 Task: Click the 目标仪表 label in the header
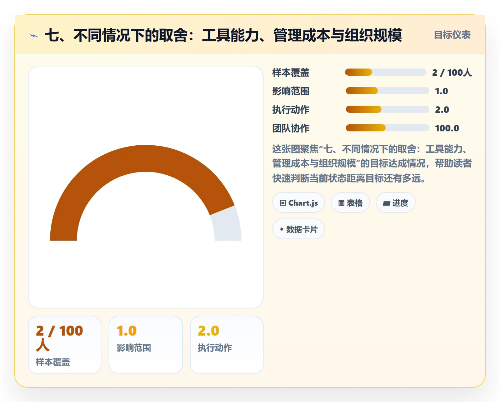point(452,35)
